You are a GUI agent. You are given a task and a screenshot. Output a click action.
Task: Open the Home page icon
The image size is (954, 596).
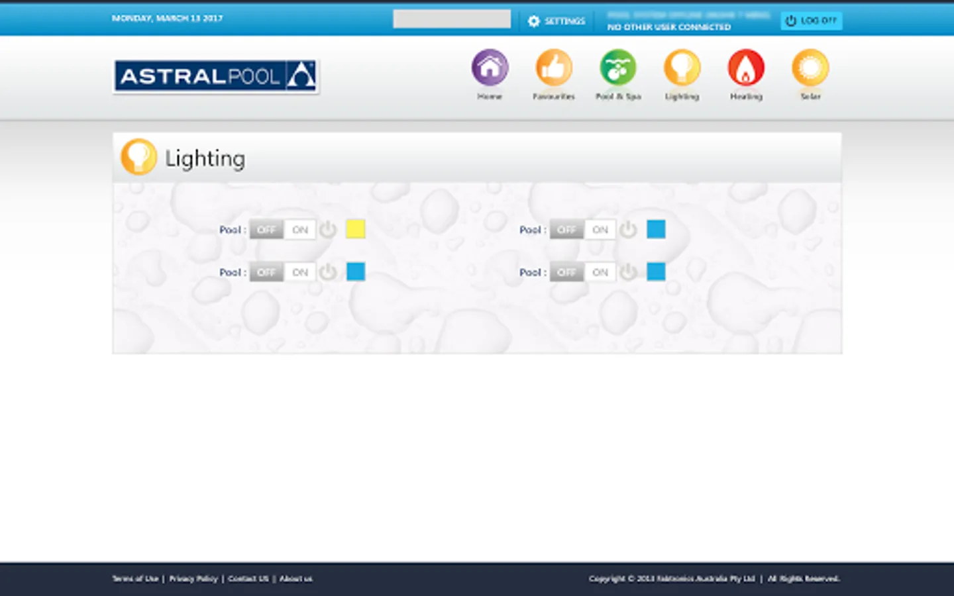click(x=490, y=68)
